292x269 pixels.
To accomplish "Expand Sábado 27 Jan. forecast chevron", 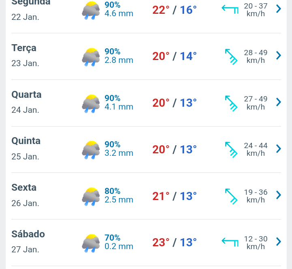I will [278, 242].
